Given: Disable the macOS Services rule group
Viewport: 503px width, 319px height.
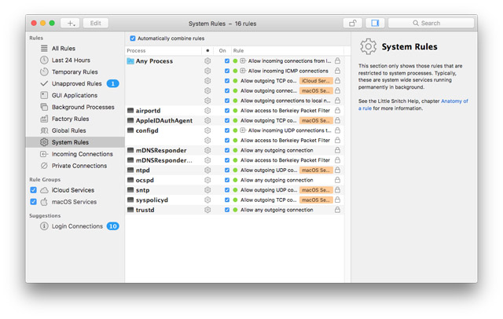Looking at the screenshot, I should (x=33, y=202).
